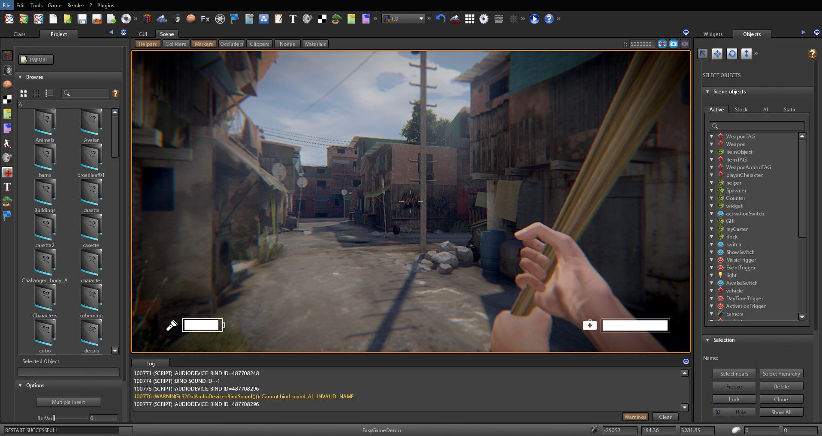Click the Rubik's cube object tool at sidebar top
This screenshot has height=436, width=822.
pos(7,55)
